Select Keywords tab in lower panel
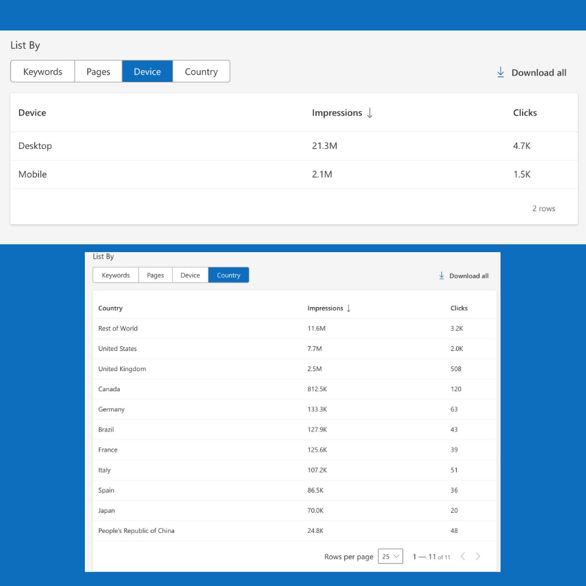The height and width of the screenshot is (586, 586). [115, 275]
